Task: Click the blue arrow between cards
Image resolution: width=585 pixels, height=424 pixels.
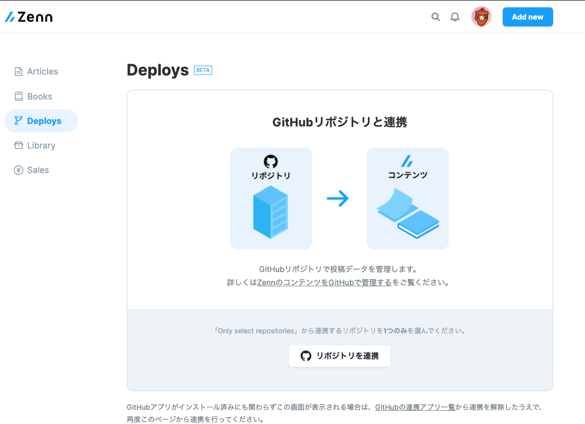Action: coord(338,198)
